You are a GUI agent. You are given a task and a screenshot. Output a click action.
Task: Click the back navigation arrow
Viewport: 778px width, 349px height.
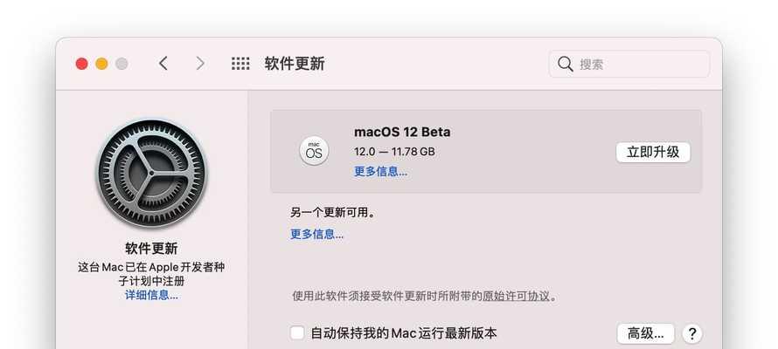[163, 64]
